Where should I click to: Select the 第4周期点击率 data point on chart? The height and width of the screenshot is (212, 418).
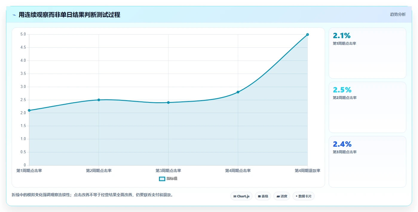tap(238, 92)
